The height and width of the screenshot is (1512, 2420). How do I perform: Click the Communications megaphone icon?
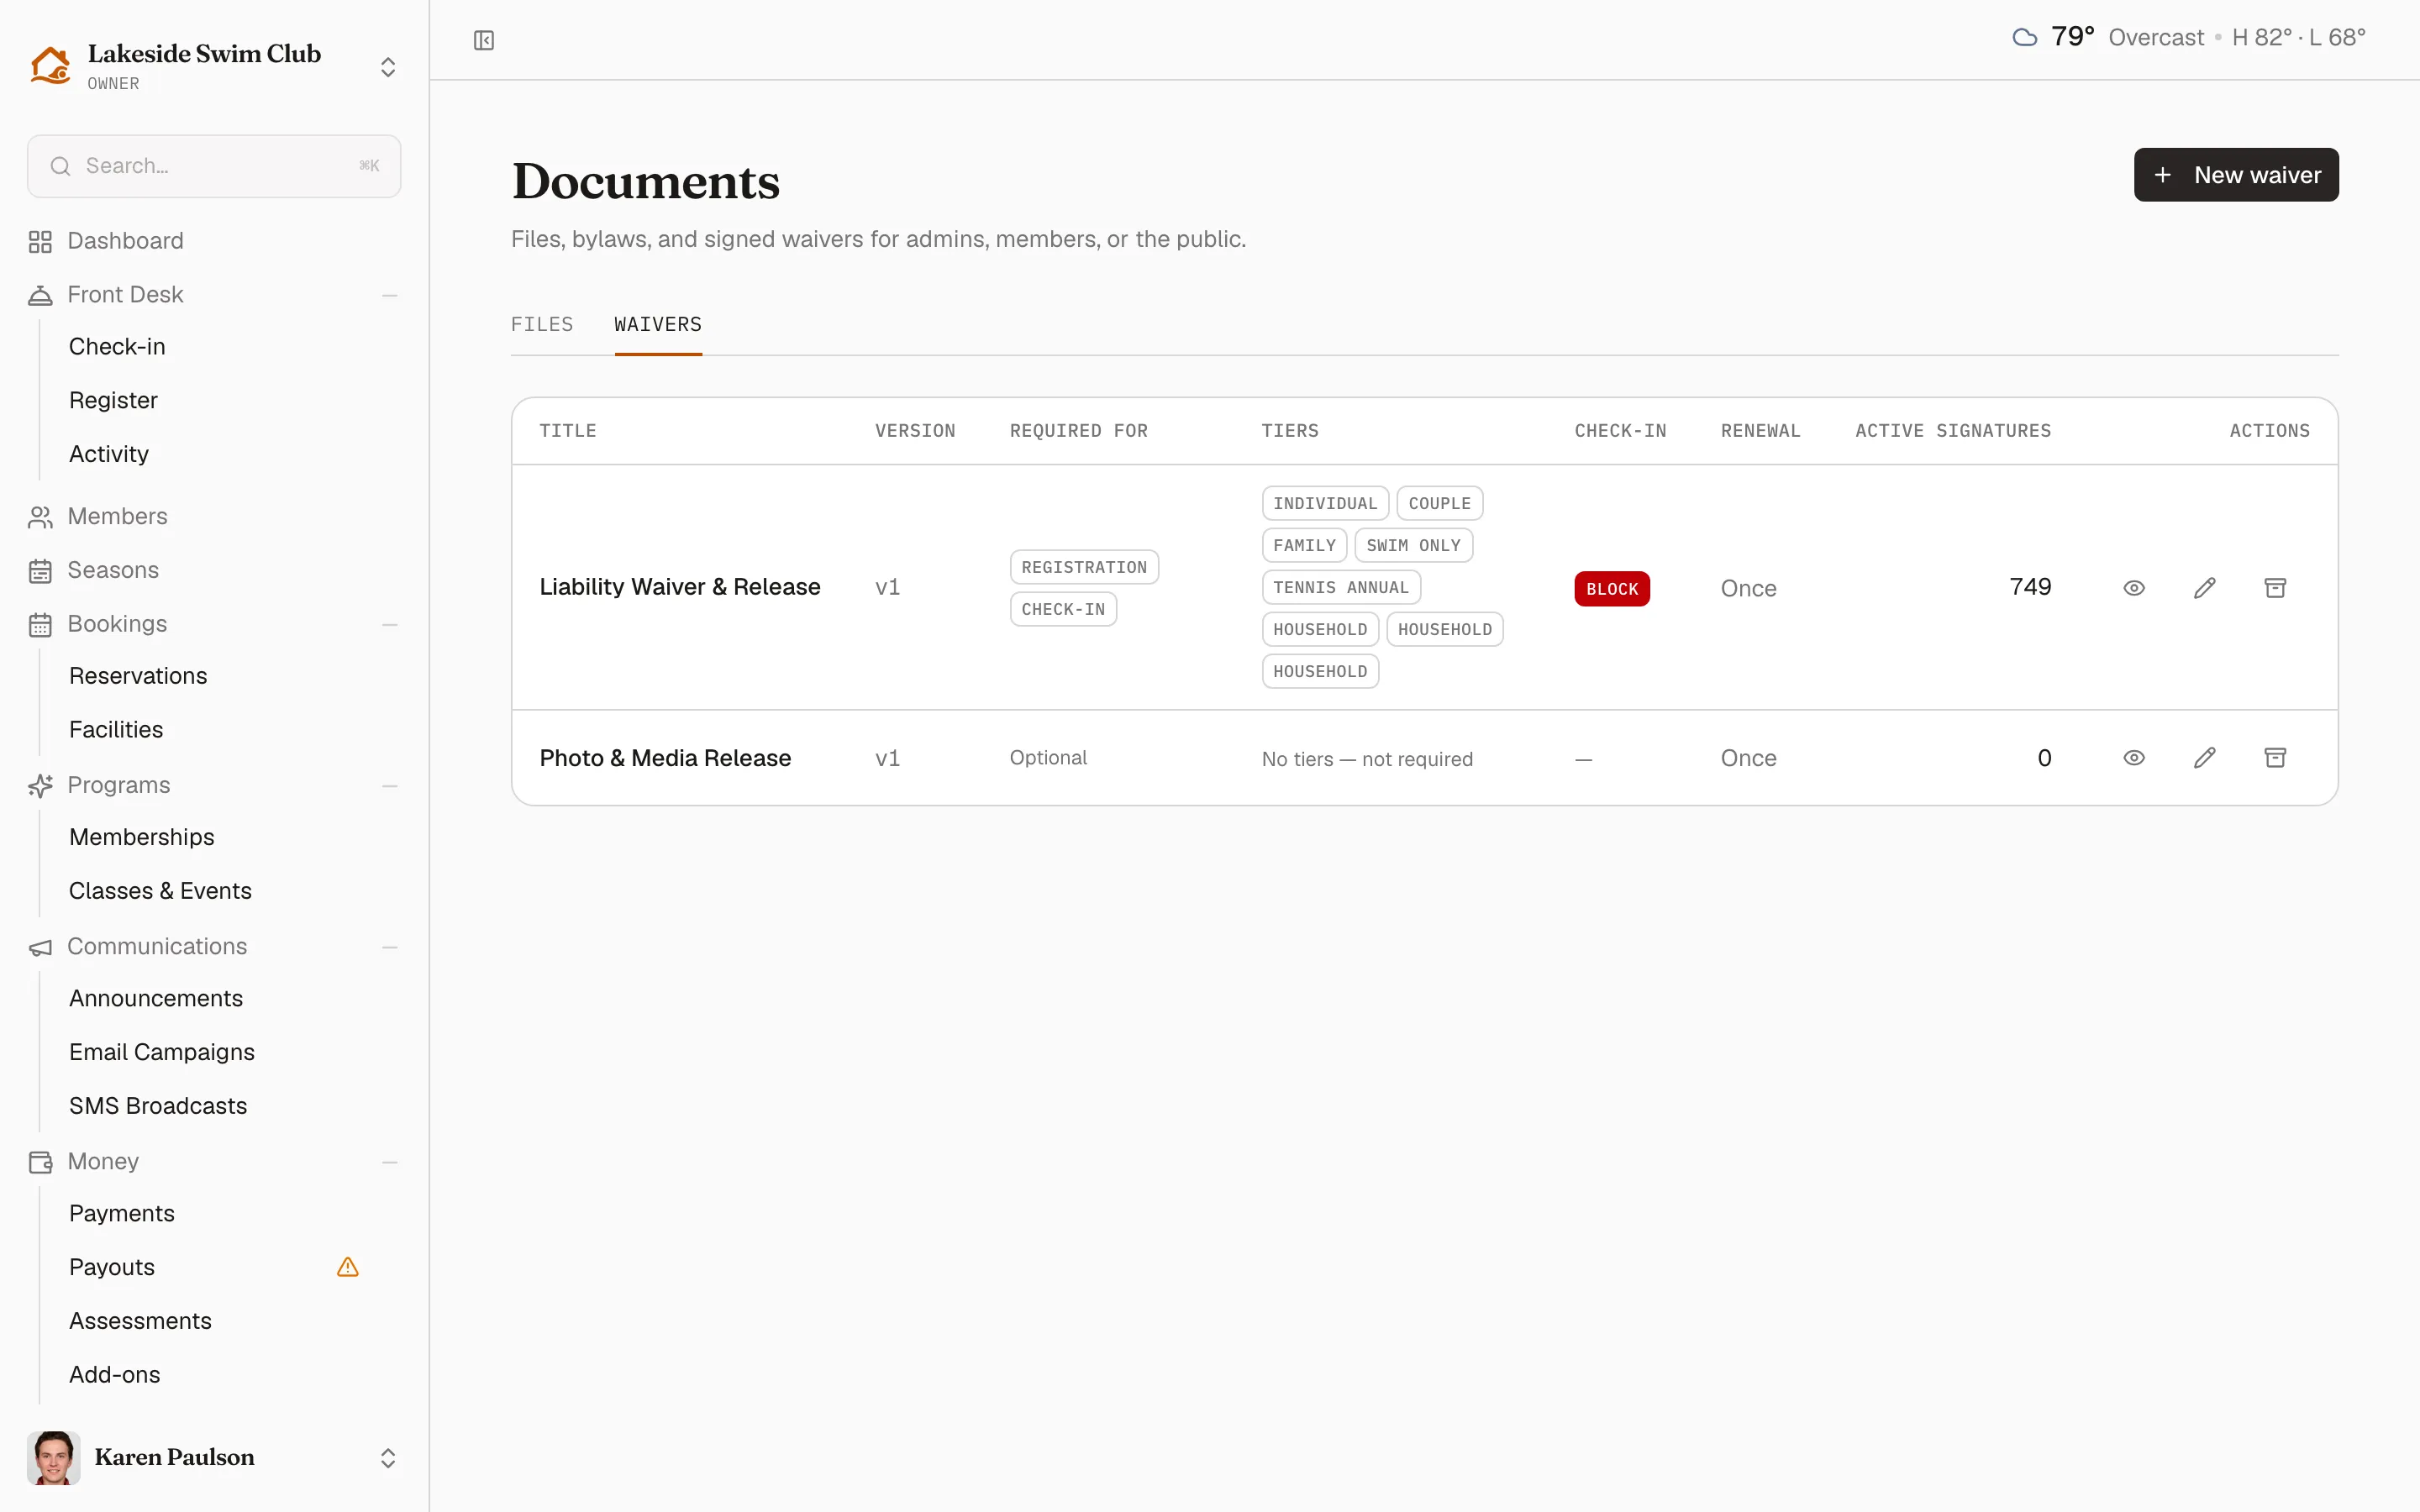pyautogui.click(x=40, y=947)
